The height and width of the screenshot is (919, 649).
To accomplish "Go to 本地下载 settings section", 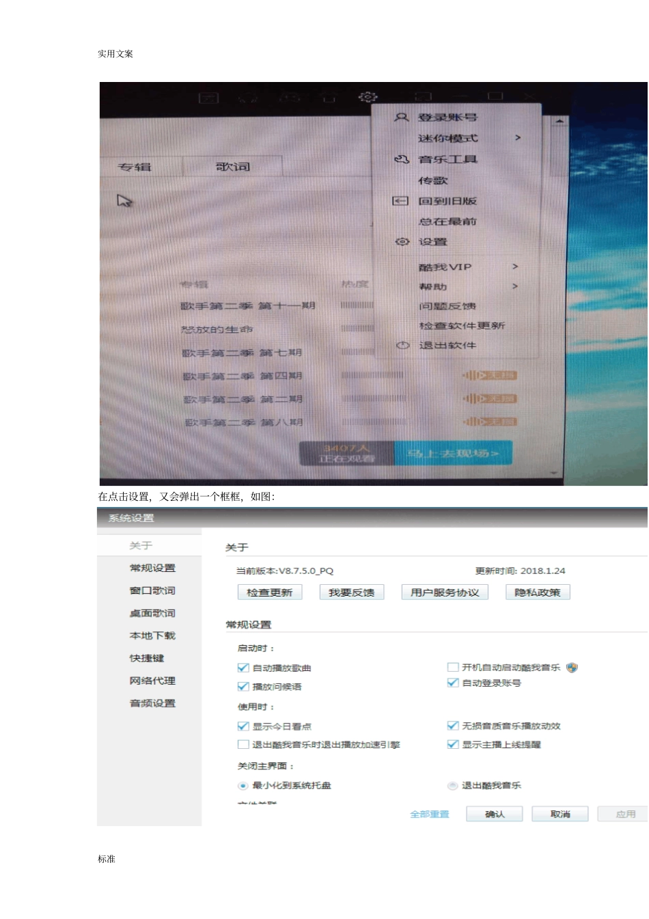I will point(152,635).
